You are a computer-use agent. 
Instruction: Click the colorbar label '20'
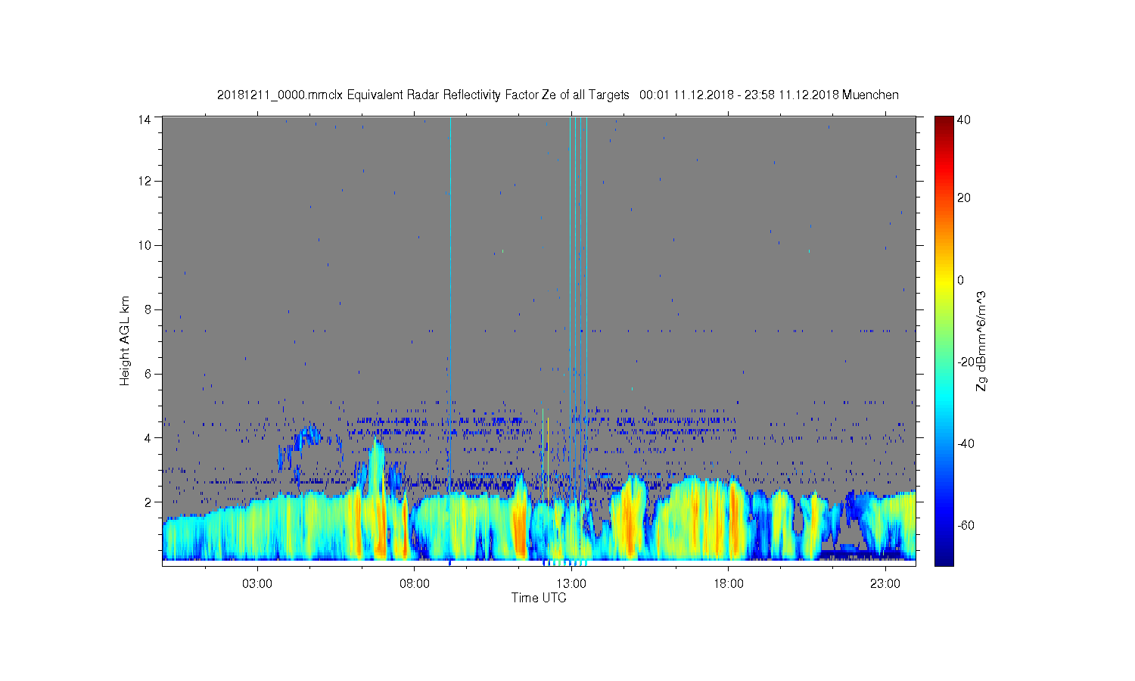[963, 198]
